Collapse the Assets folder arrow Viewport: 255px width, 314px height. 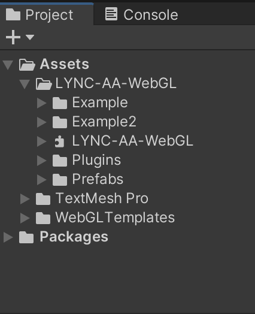(8, 65)
